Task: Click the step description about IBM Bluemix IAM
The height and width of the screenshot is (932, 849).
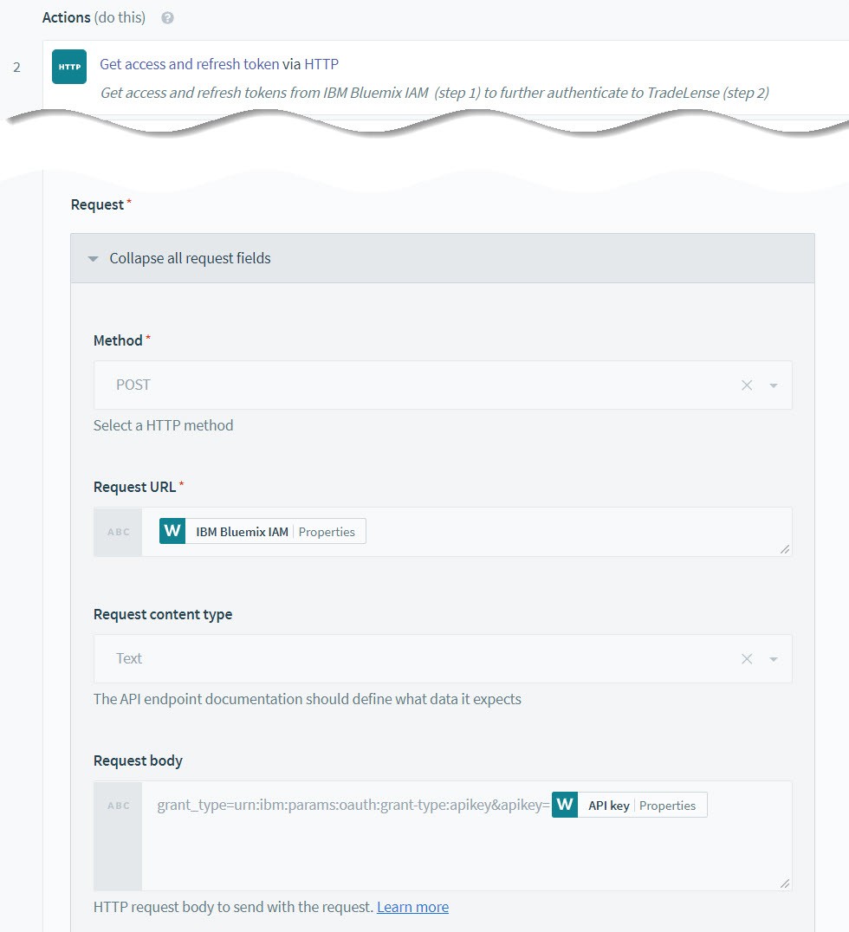Action: coord(435,93)
